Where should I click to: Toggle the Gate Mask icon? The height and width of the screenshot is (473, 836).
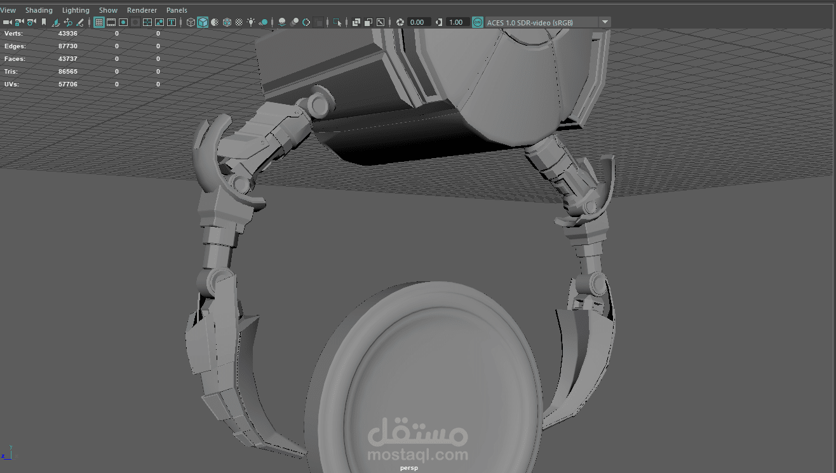[x=135, y=22]
